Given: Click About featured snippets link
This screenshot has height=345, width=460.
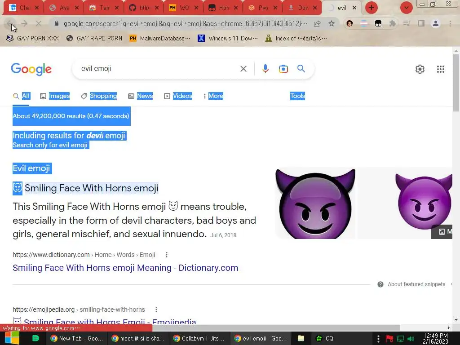Looking at the screenshot, I should point(416,284).
